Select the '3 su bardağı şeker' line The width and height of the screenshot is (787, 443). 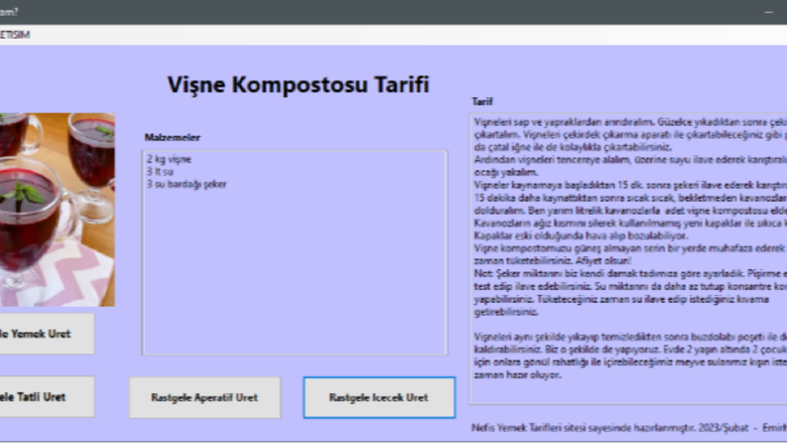[187, 185]
